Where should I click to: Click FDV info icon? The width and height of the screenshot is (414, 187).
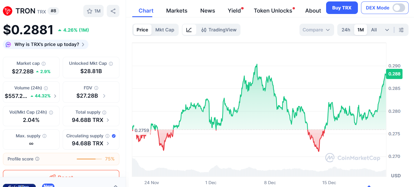tap(96, 88)
